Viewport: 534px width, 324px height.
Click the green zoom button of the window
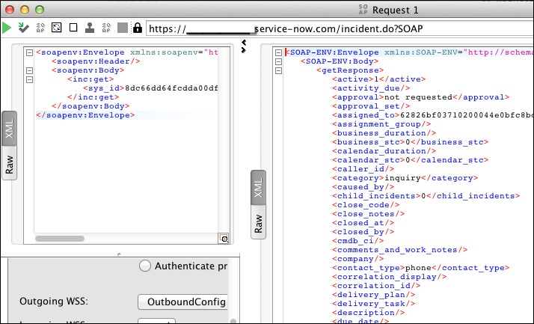coord(40,10)
